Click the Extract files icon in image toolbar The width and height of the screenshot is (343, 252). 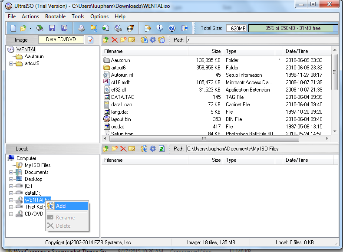pos(144,40)
